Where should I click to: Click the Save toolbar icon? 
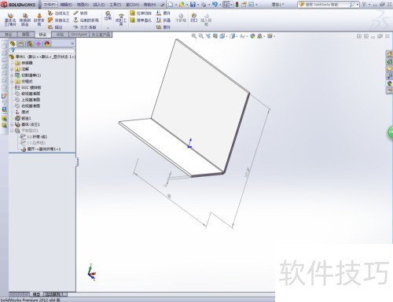pos(193,5)
